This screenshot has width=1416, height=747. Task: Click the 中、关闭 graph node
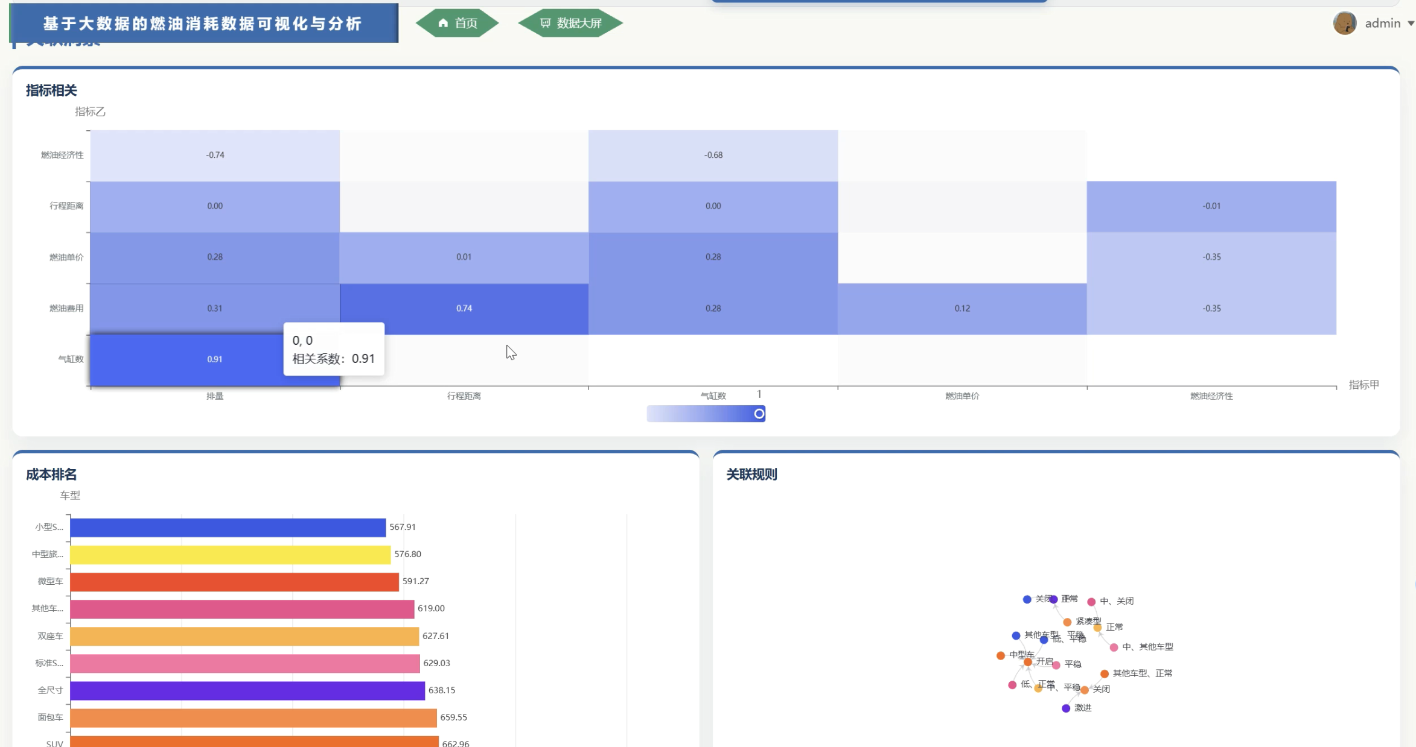point(1091,602)
